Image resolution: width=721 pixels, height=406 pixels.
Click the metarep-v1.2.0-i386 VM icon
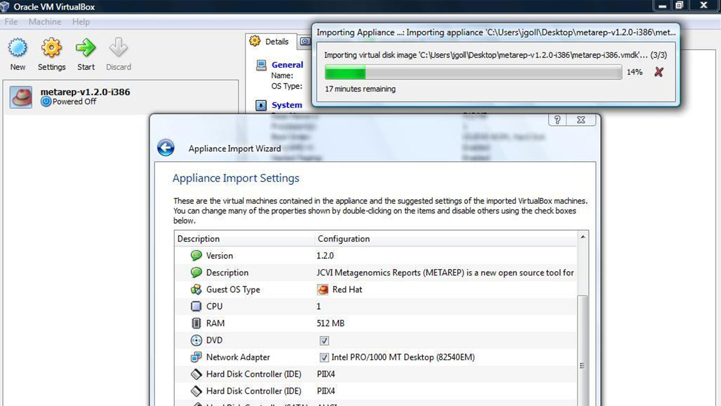click(x=21, y=97)
